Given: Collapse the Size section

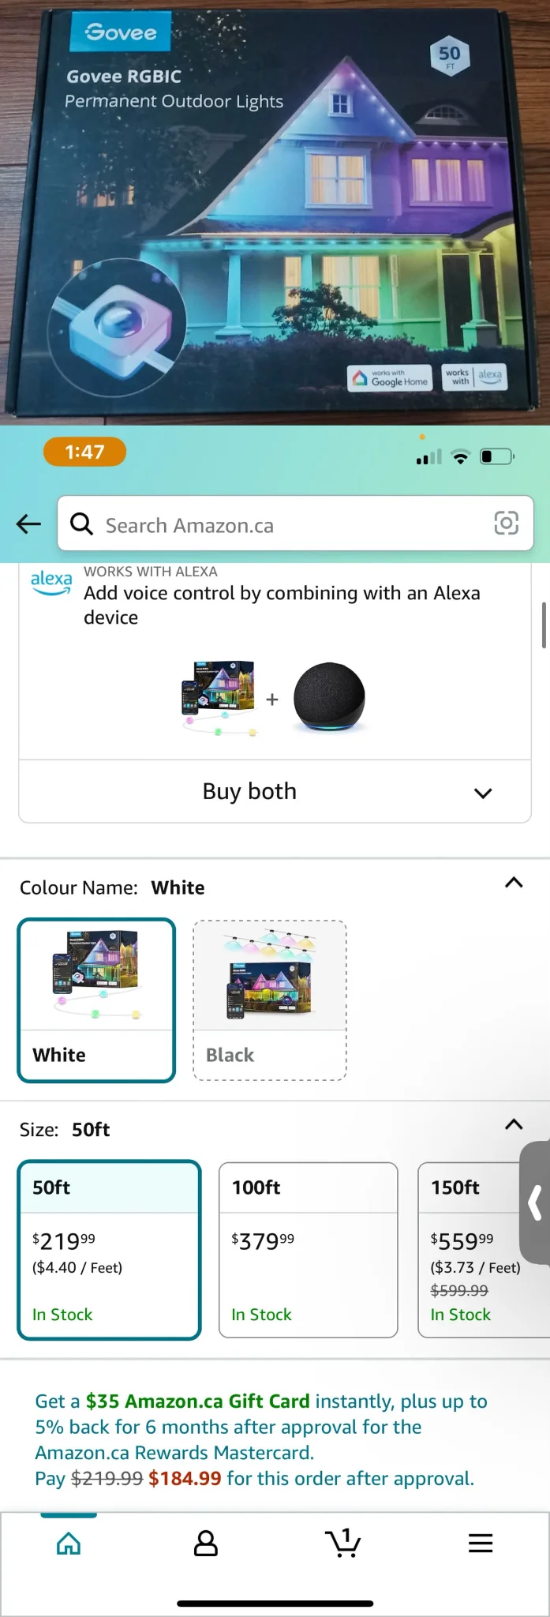Looking at the screenshot, I should point(514,1125).
